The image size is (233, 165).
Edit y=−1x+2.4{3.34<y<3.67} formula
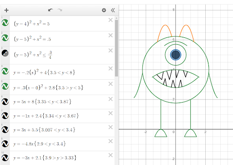pos(46,116)
